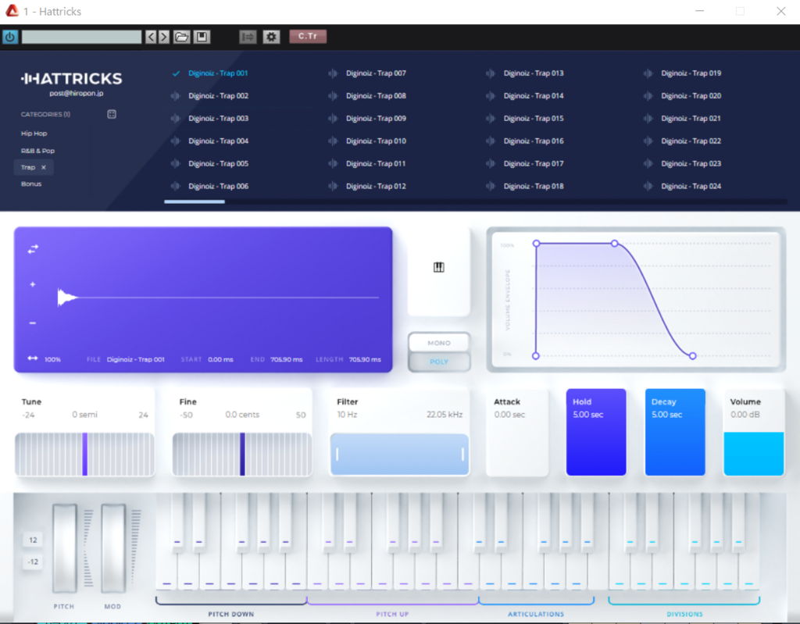800x624 pixels.
Task: Preview waveform icon of Diginoiz - Trap 016
Action: 491,141
